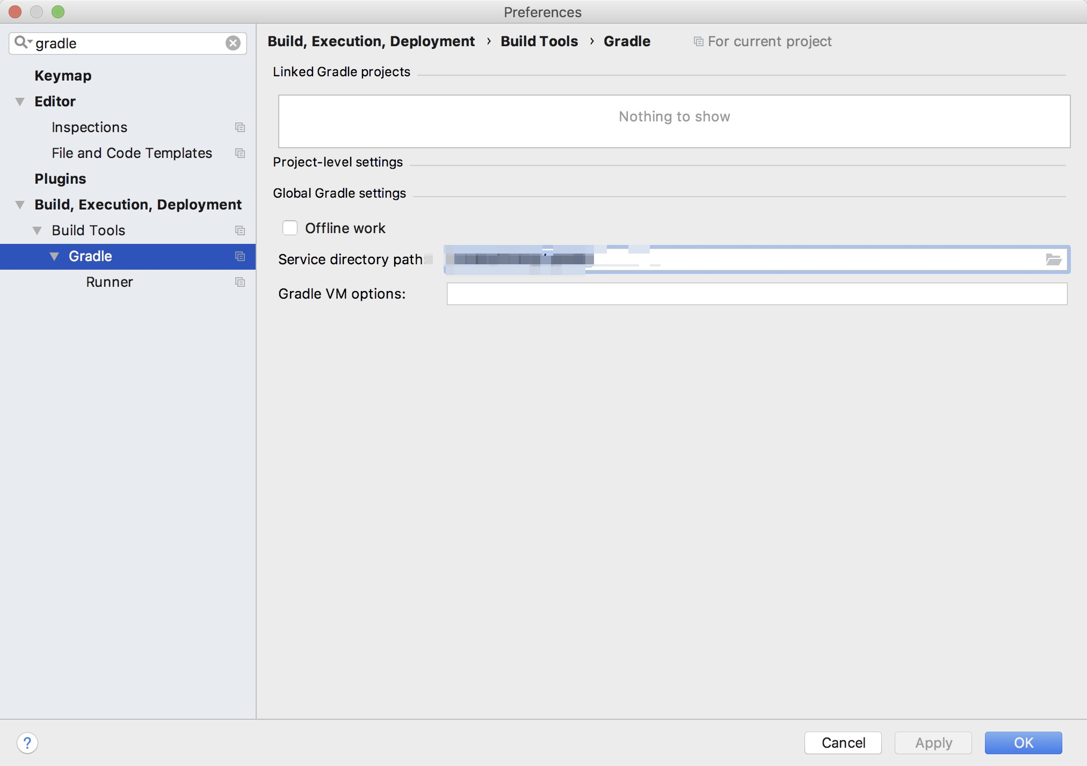The width and height of the screenshot is (1087, 766).
Task: Collapse Build, Execution, Deployment section
Action: 19,205
